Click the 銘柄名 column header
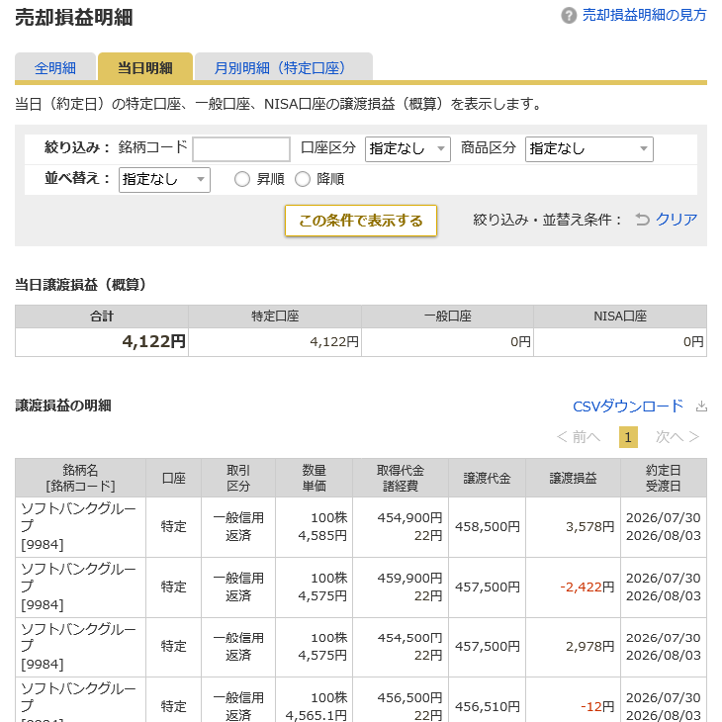 (80, 478)
